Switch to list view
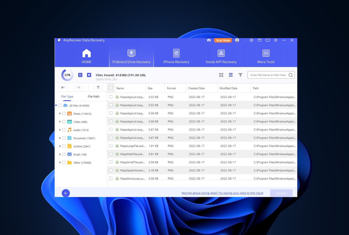The image size is (349, 235). click(231, 75)
